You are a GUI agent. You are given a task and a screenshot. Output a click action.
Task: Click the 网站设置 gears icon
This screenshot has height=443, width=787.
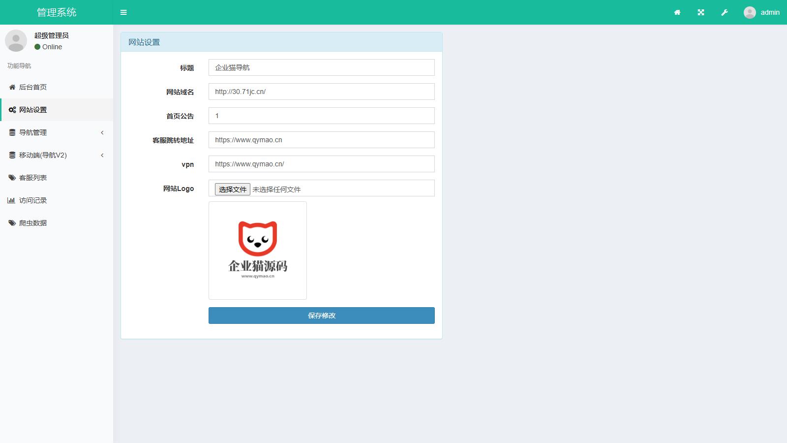pyautogui.click(x=12, y=110)
